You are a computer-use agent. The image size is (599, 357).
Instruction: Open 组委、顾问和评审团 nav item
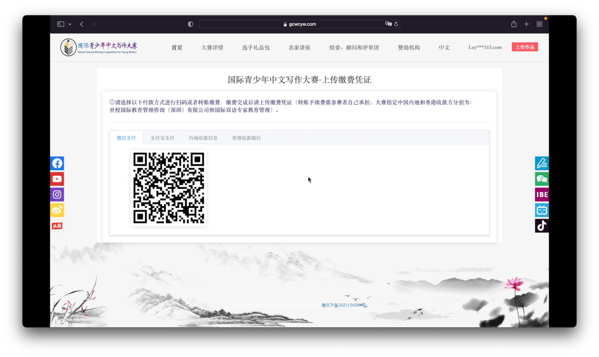[x=354, y=47]
